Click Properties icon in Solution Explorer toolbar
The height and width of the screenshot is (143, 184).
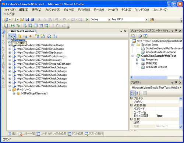click(x=133, y=36)
